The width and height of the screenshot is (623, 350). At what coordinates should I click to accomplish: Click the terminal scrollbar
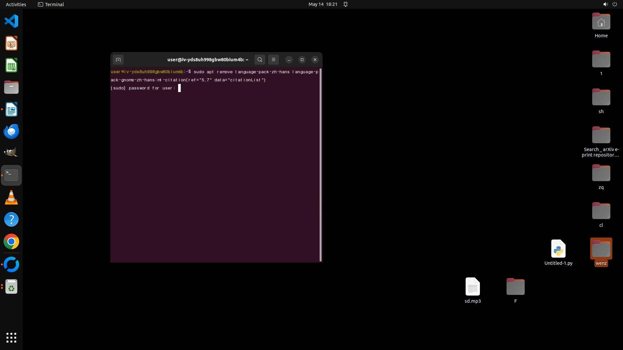[321, 165]
